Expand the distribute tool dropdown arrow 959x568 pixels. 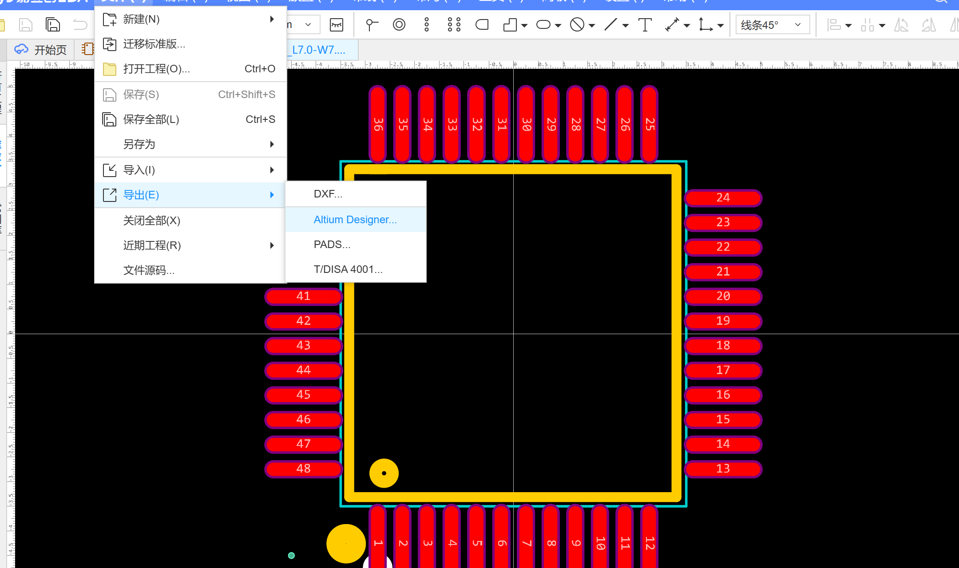882,26
